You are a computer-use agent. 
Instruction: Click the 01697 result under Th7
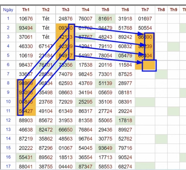(145, 19)
